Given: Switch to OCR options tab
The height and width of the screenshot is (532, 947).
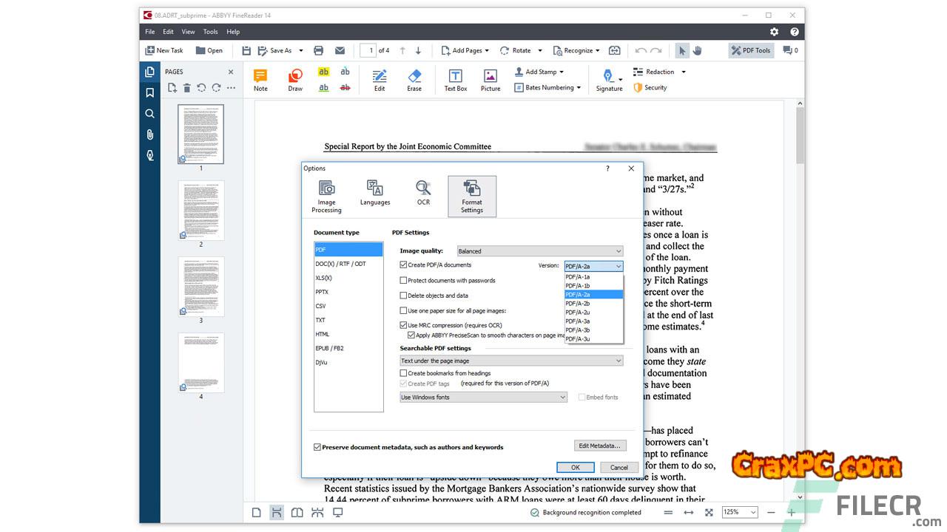Looking at the screenshot, I should tap(423, 194).
